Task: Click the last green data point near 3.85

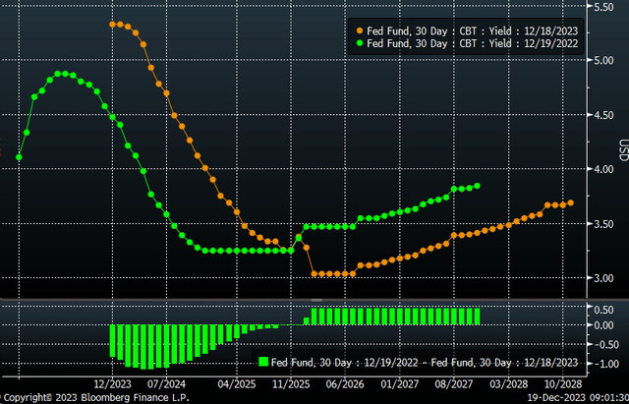Action: tap(478, 186)
